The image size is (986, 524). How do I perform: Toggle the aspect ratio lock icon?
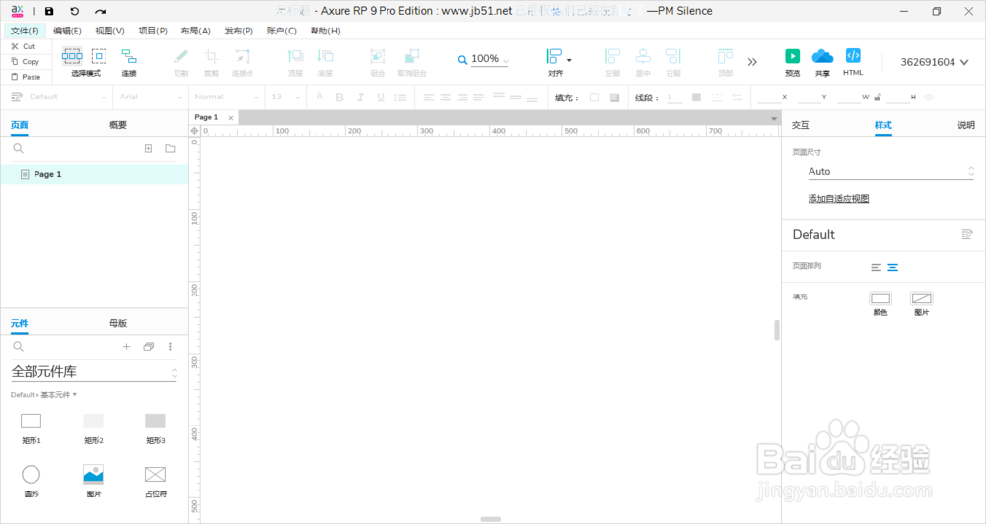pyautogui.click(x=878, y=97)
